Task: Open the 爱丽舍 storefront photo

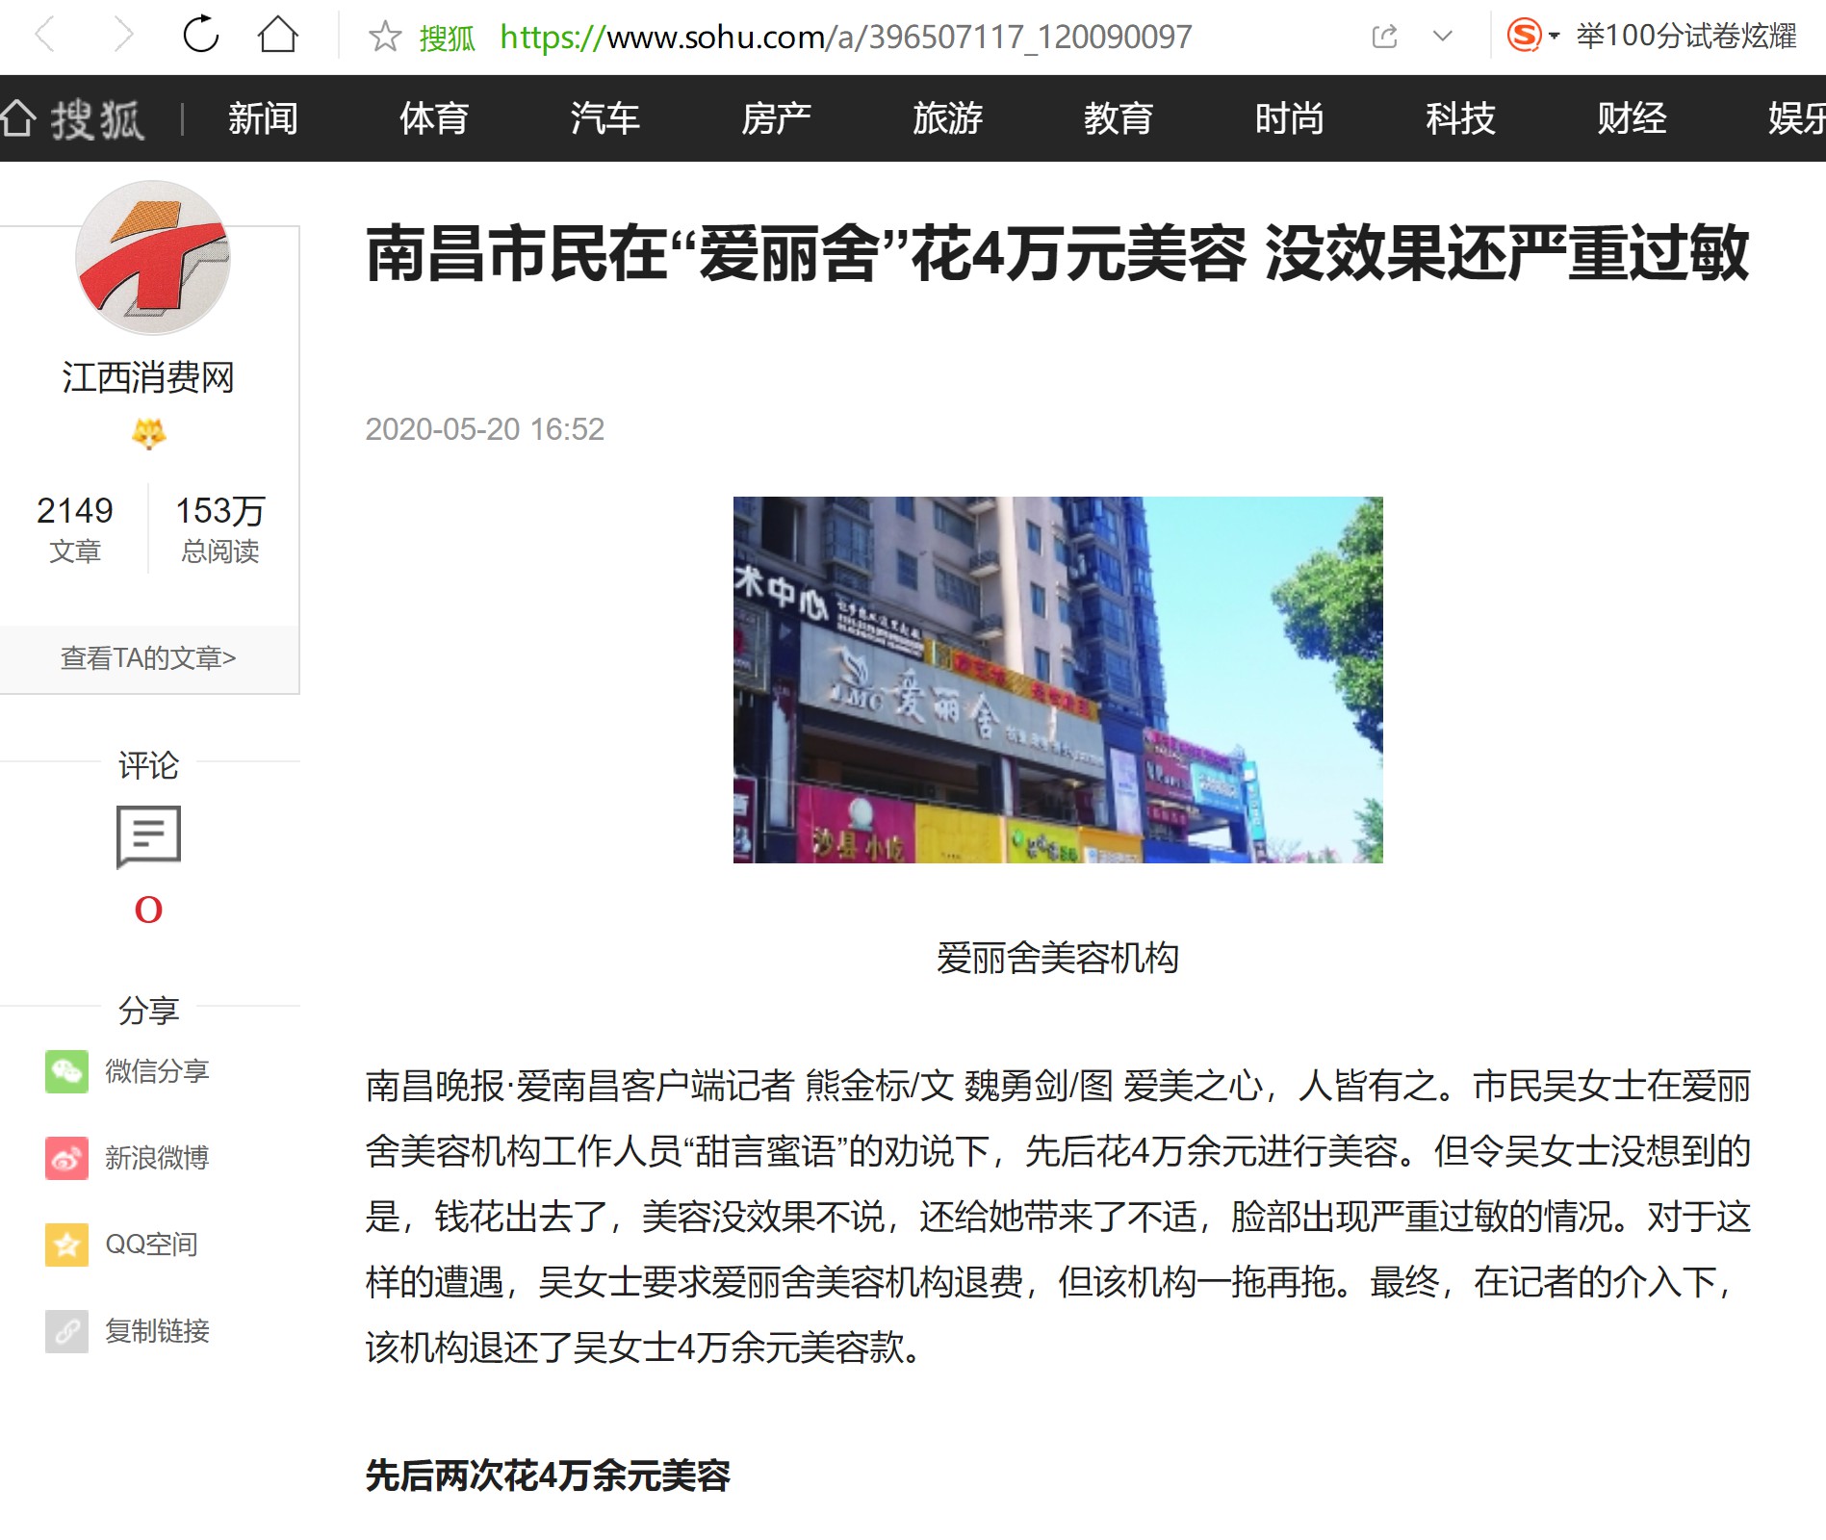Action: pos(1058,680)
